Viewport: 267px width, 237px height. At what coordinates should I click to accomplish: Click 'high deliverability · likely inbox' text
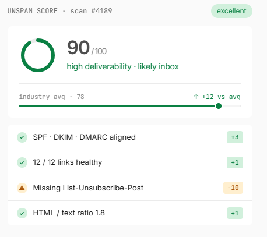tap(123, 66)
